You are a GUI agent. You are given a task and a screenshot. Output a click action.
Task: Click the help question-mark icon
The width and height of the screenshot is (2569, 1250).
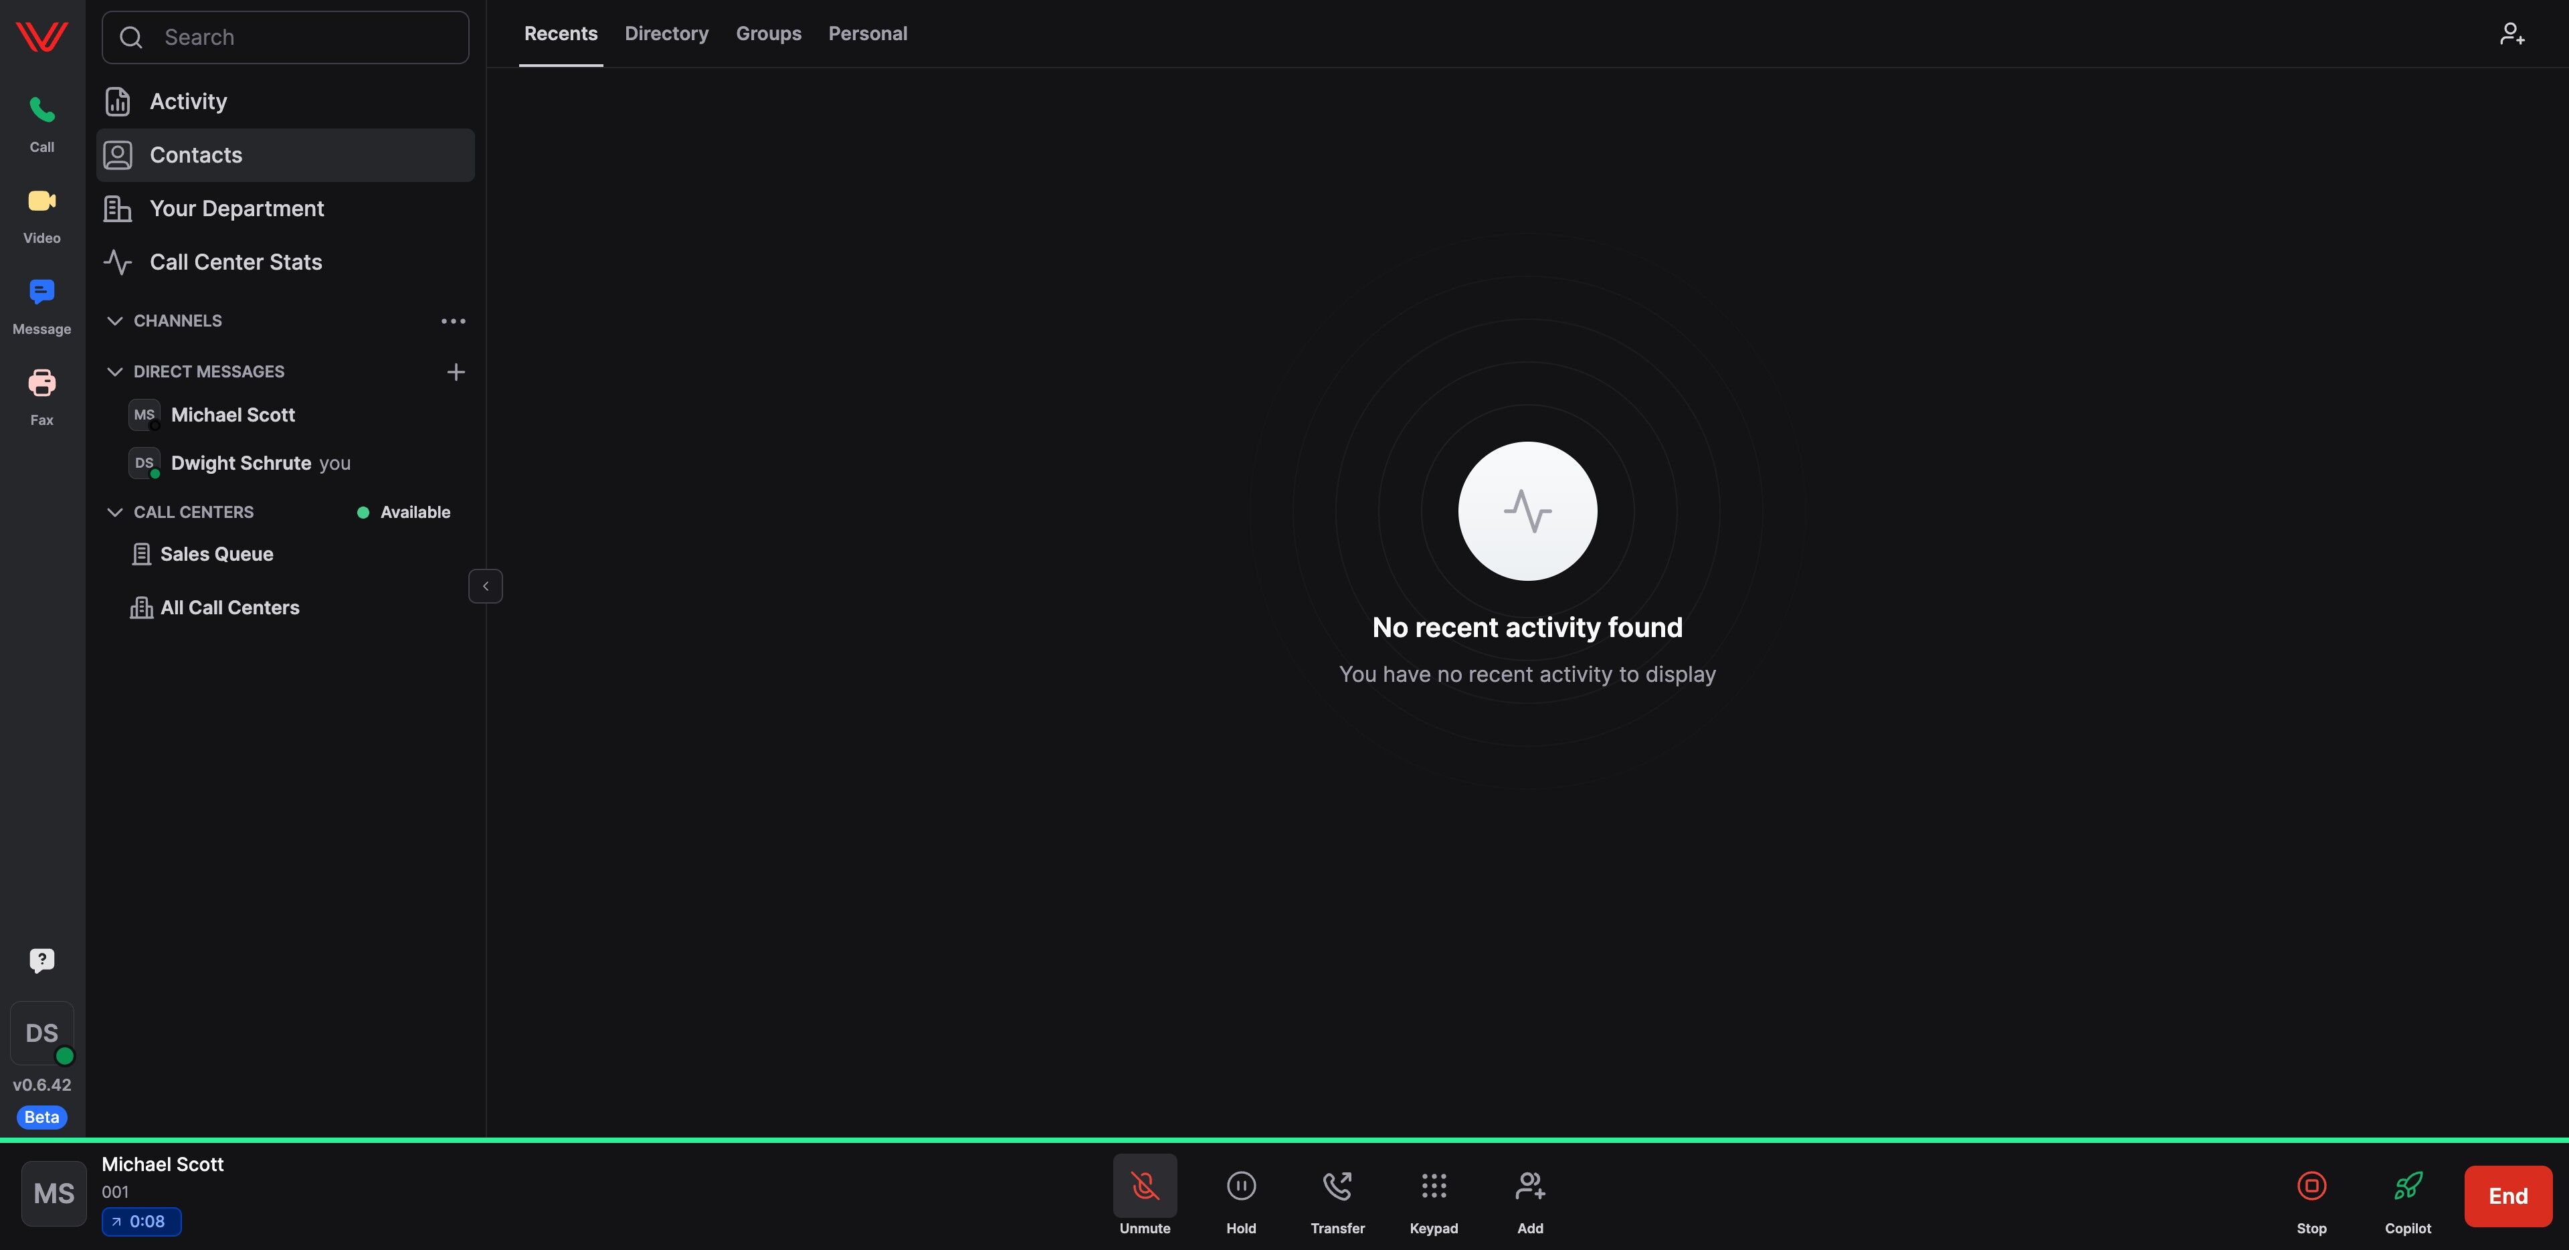click(x=42, y=960)
